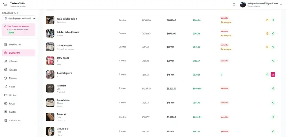Screen dimensions: 286x137
Task: Click the Gastos receipt icon
Action: [x=6, y=112]
